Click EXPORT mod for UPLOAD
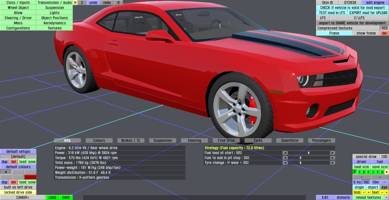Viewport: 389px width, 200px height. [x=368, y=13]
